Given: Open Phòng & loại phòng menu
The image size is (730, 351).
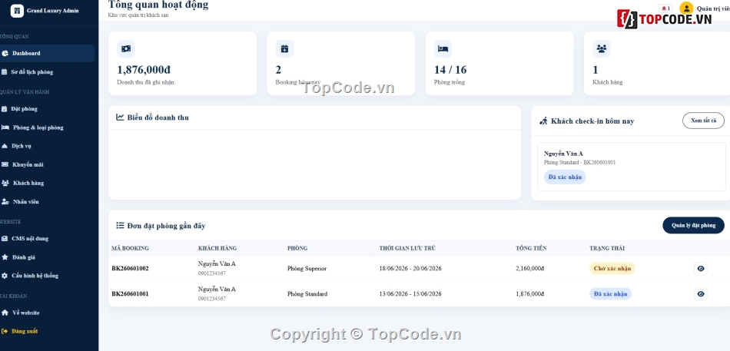Looking at the screenshot, I should 47,127.
